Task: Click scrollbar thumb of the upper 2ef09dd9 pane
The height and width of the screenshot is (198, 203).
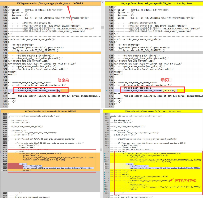Action: tap(103, 27)
